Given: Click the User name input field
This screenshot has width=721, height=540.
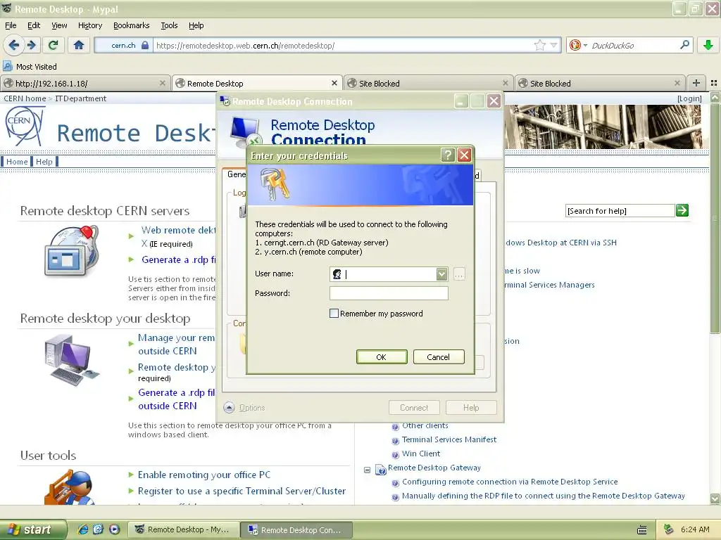Looking at the screenshot, I should pyautogui.click(x=389, y=274).
